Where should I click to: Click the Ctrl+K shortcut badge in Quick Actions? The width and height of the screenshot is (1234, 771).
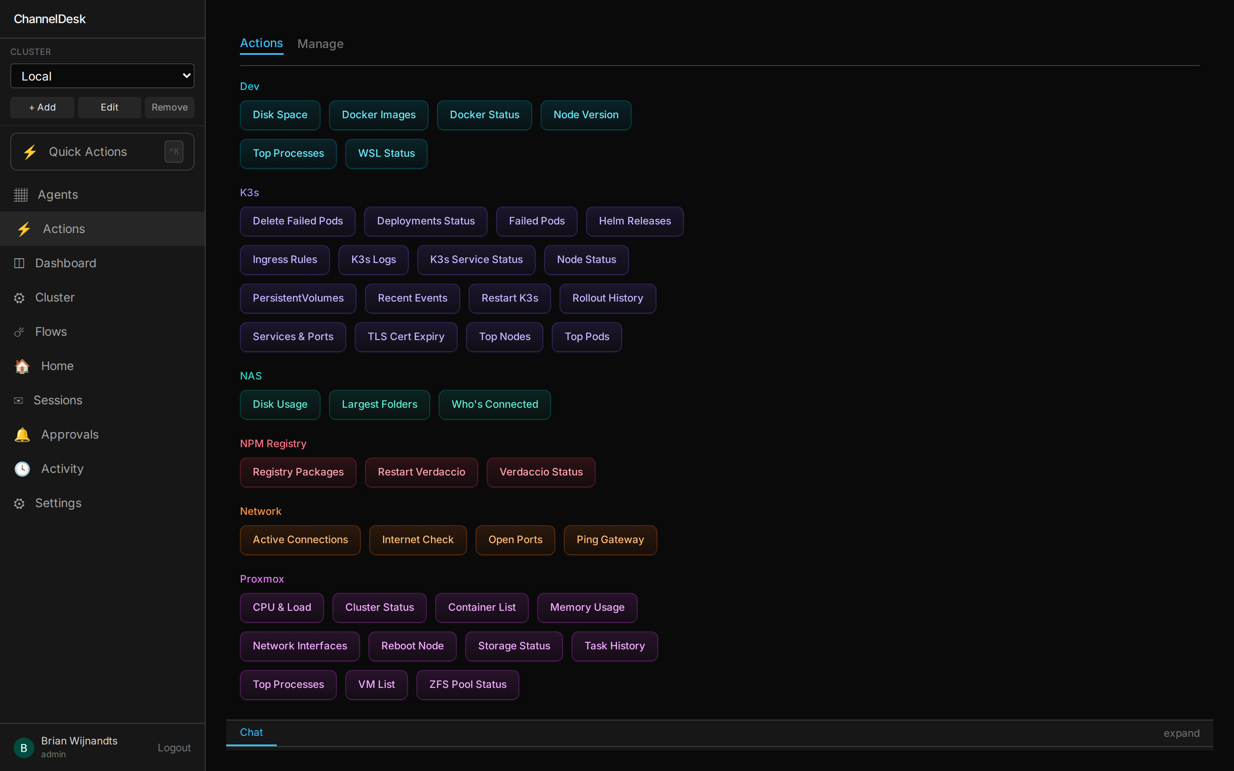point(174,152)
